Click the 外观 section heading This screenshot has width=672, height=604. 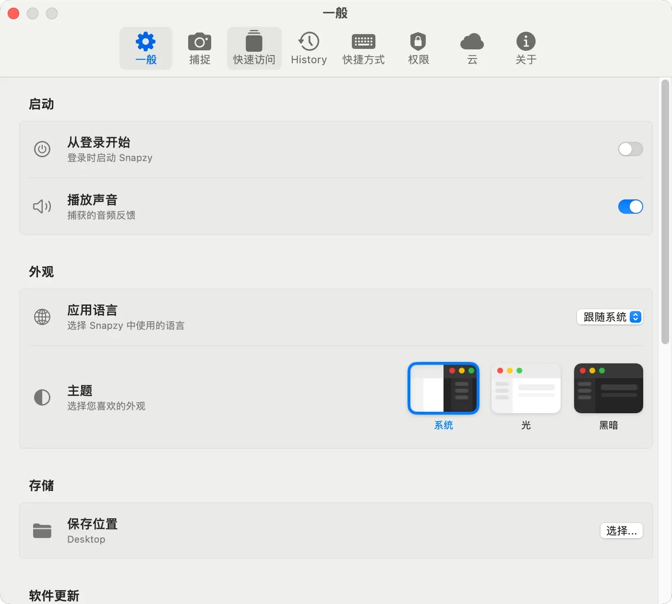tap(41, 272)
